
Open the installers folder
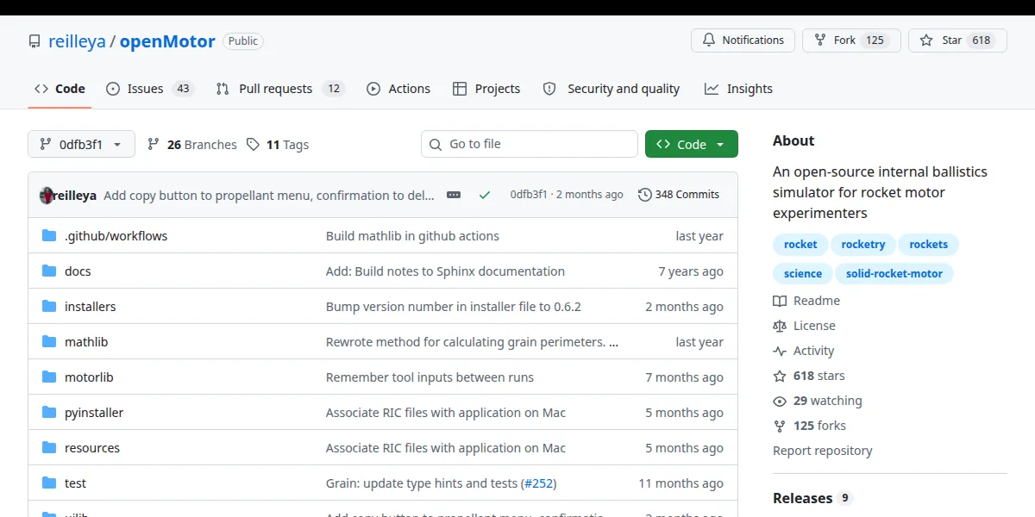[x=90, y=307]
